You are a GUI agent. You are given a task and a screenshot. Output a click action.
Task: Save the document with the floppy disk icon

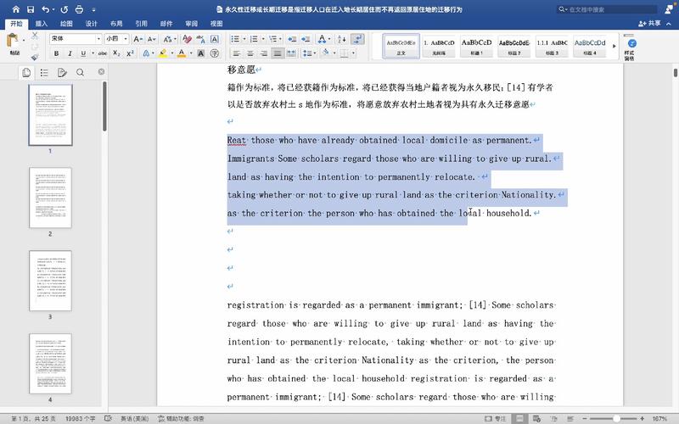(31, 9)
